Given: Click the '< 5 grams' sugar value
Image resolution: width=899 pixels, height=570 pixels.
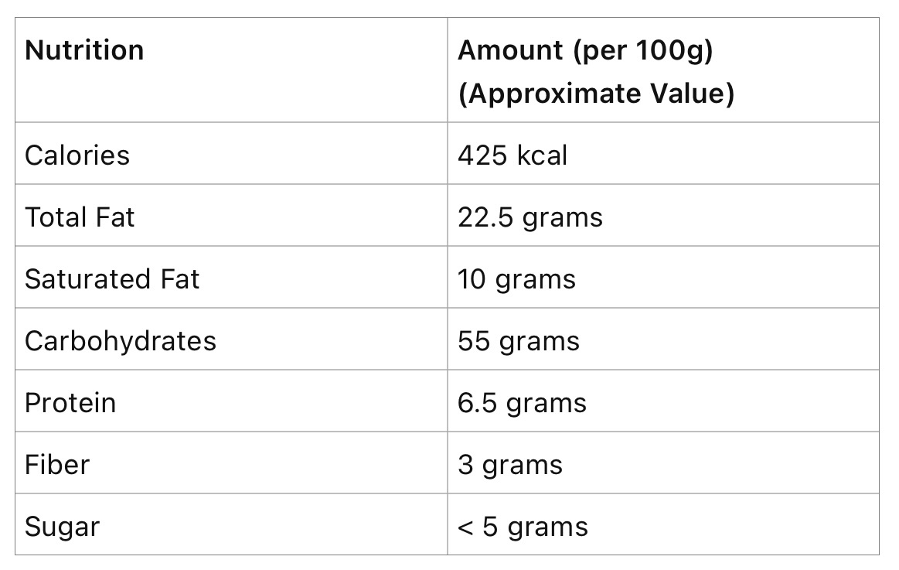Looking at the screenshot, I should pyautogui.click(x=523, y=527).
